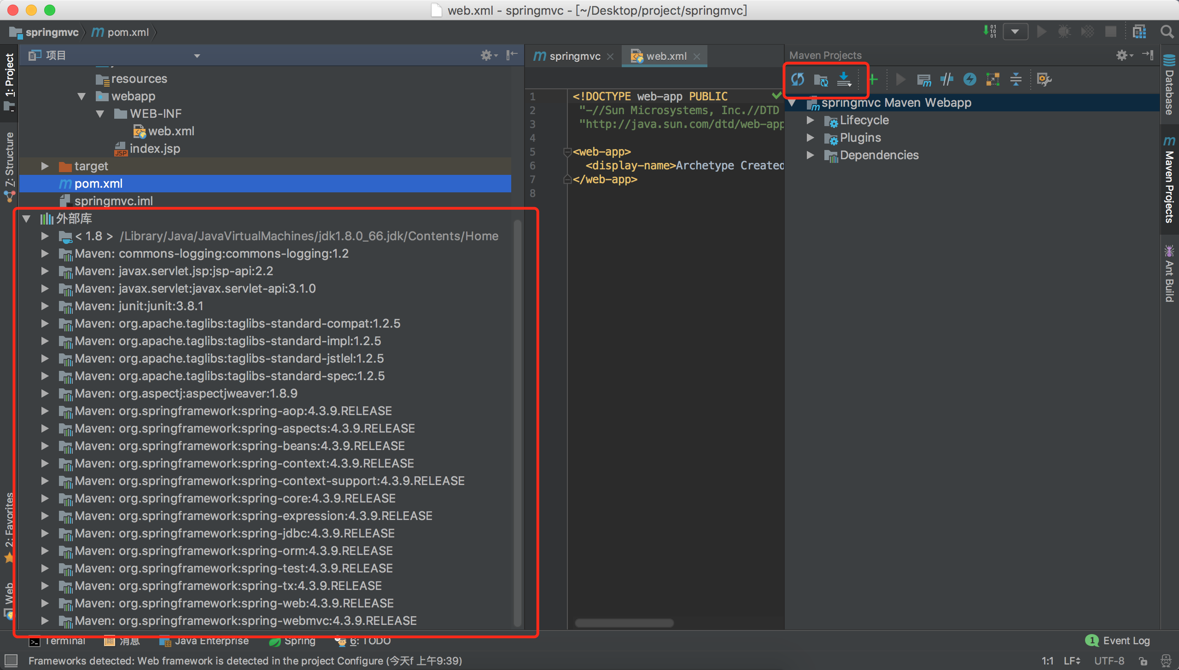Open the 6: TODO tool window
The height and width of the screenshot is (670, 1179).
(x=363, y=641)
